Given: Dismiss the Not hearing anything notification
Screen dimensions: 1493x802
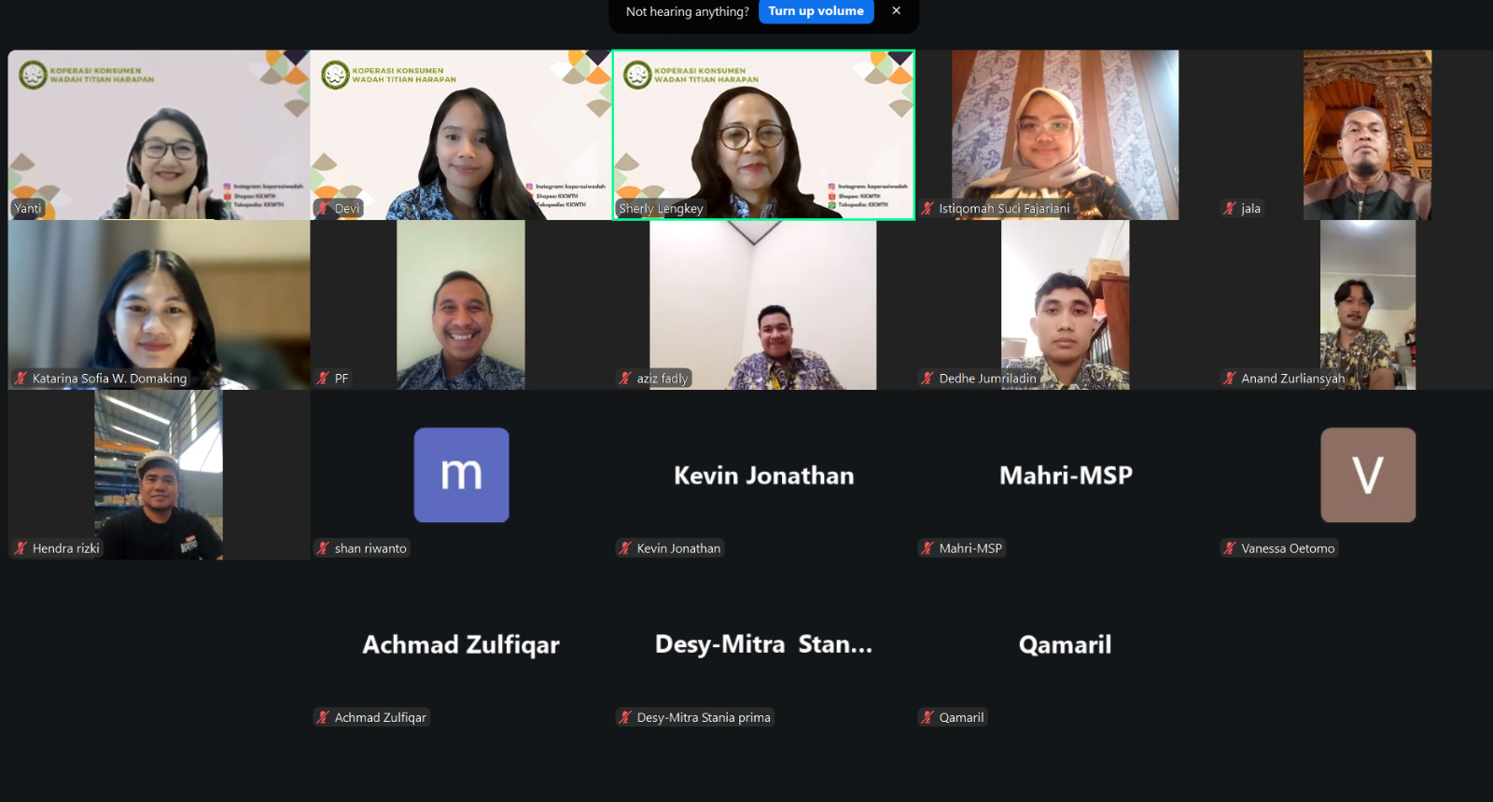Looking at the screenshot, I should 896,11.
